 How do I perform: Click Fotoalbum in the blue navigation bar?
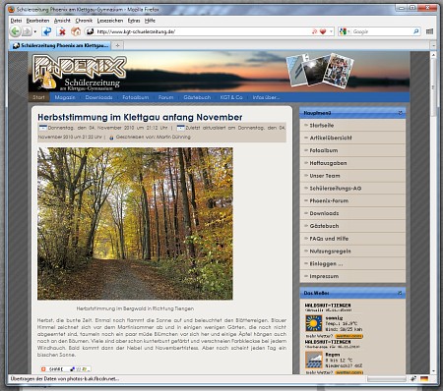[135, 97]
